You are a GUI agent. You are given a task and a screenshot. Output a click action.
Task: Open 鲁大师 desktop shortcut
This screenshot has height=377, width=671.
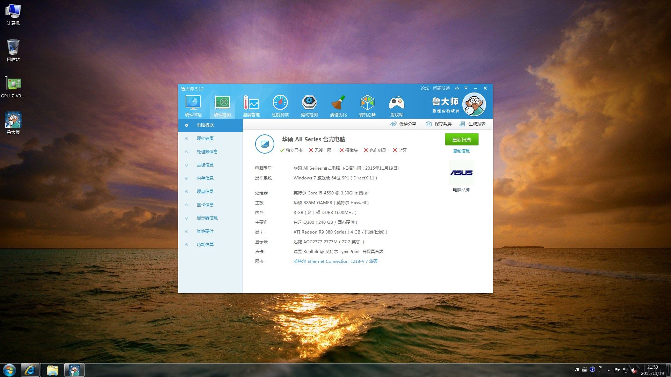point(13,123)
